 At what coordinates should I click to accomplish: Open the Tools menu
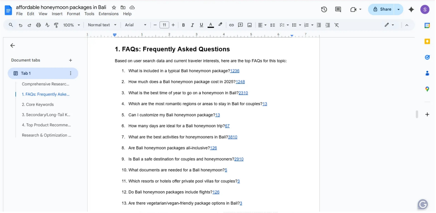[x=89, y=14]
